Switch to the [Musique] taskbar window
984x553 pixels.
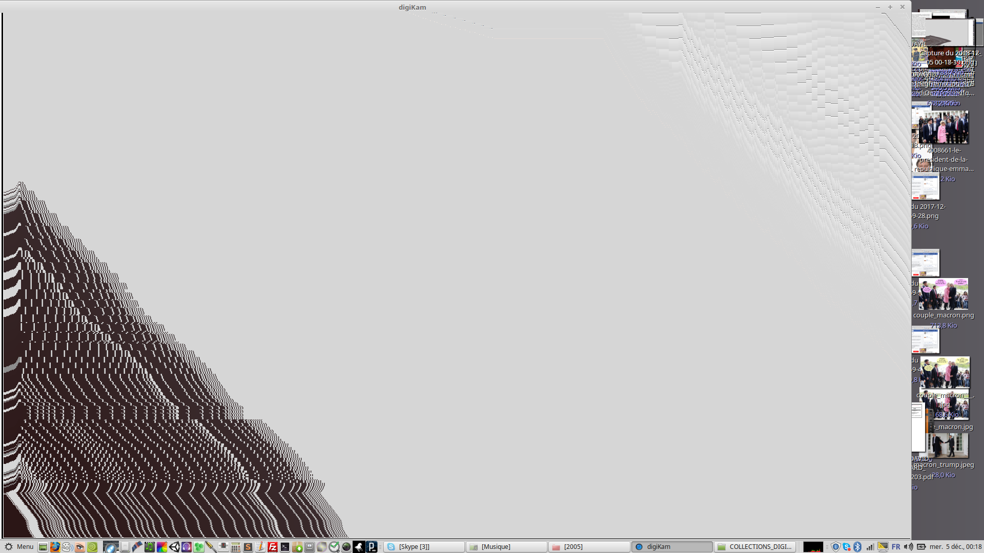coord(506,547)
